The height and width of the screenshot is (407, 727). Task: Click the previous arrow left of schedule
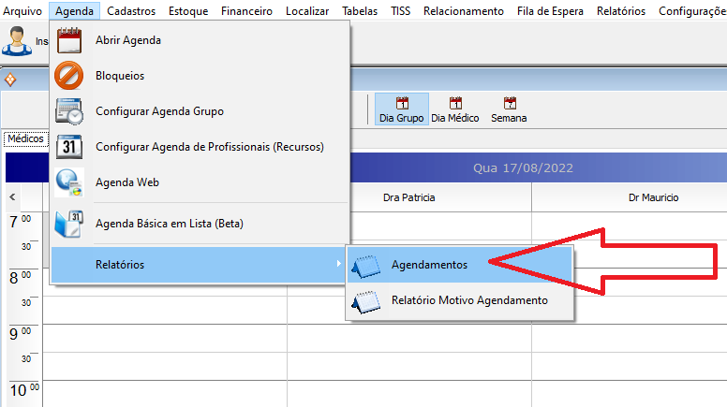click(12, 197)
